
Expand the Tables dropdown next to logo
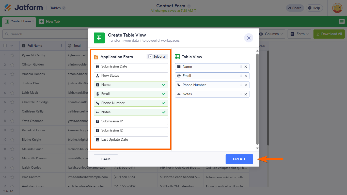[x=58, y=8]
